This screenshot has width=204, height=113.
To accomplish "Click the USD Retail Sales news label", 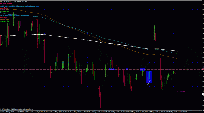I will [14, 16].
